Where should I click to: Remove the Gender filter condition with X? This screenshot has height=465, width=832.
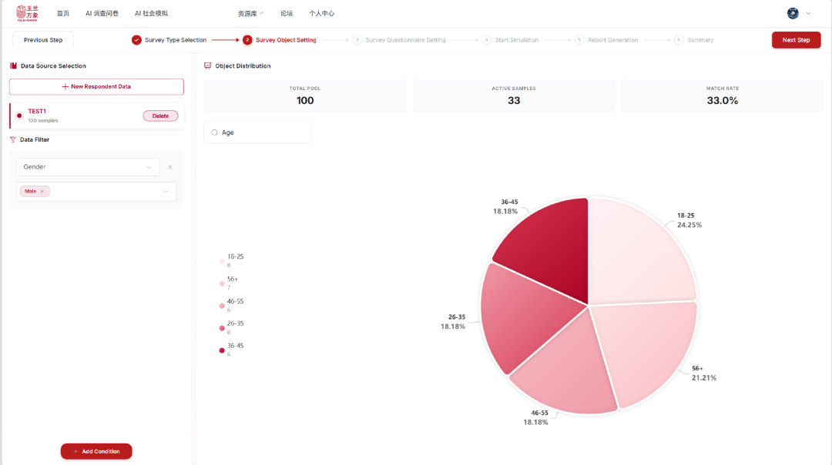[170, 167]
